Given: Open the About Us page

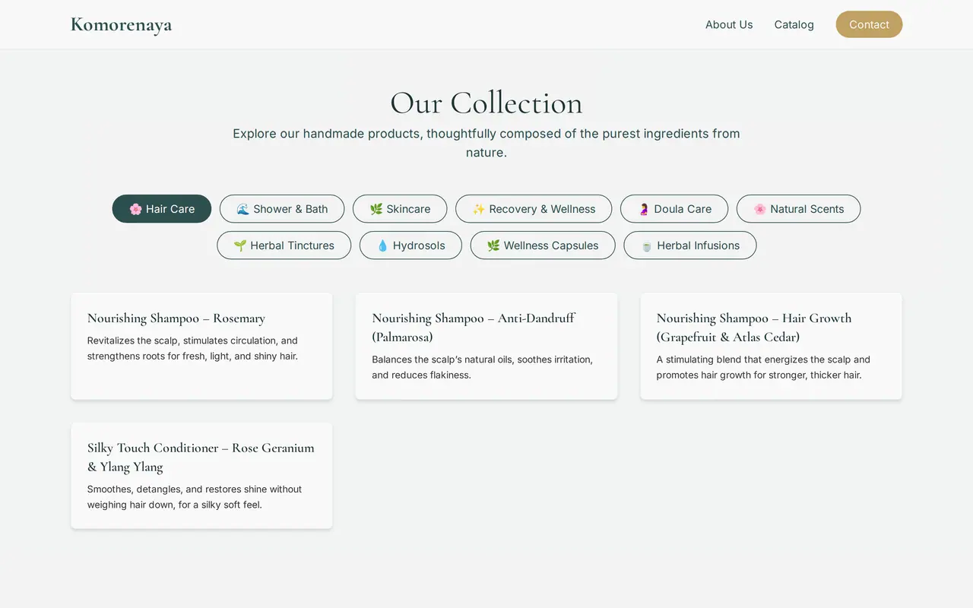Looking at the screenshot, I should [x=729, y=24].
